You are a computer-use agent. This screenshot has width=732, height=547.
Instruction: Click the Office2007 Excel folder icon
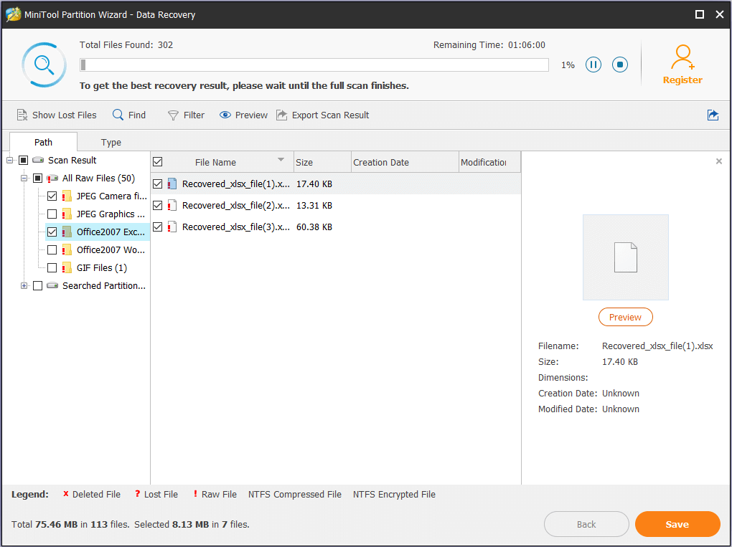click(67, 232)
